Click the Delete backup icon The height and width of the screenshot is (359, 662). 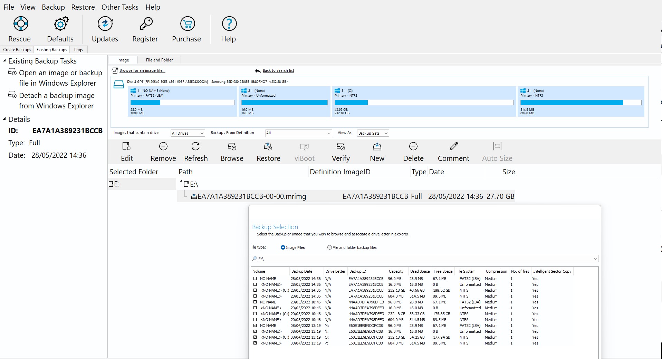pos(413,147)
